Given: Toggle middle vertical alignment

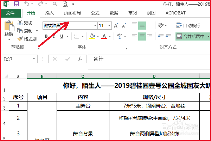Looking at the screenshot, I should point(142,25).
